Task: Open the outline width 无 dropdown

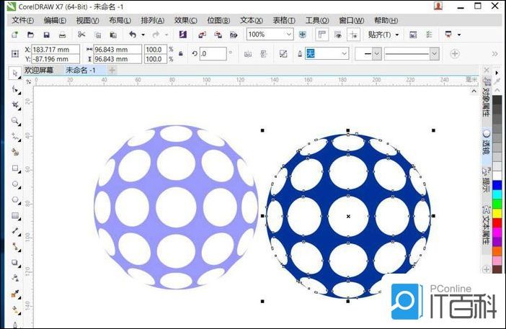Action: [345, 53]
